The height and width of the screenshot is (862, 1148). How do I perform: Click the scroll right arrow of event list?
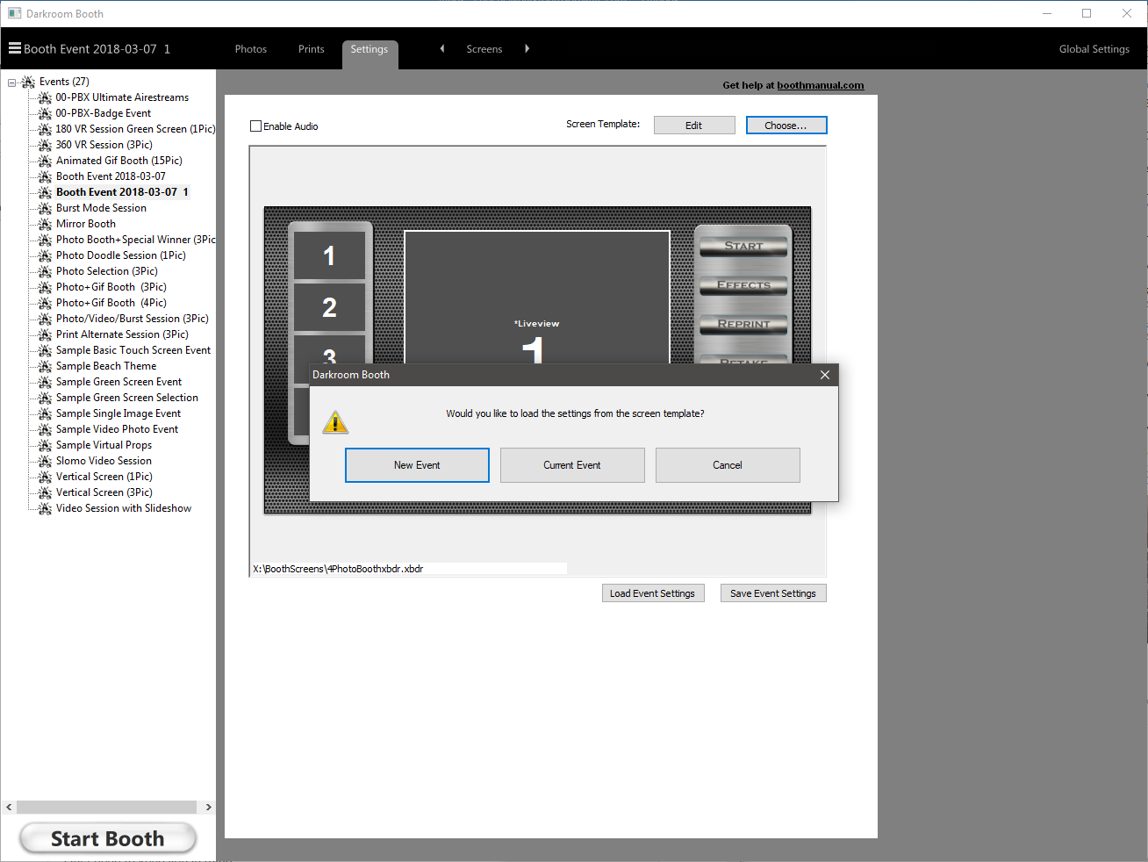click(x=208, y=807)
